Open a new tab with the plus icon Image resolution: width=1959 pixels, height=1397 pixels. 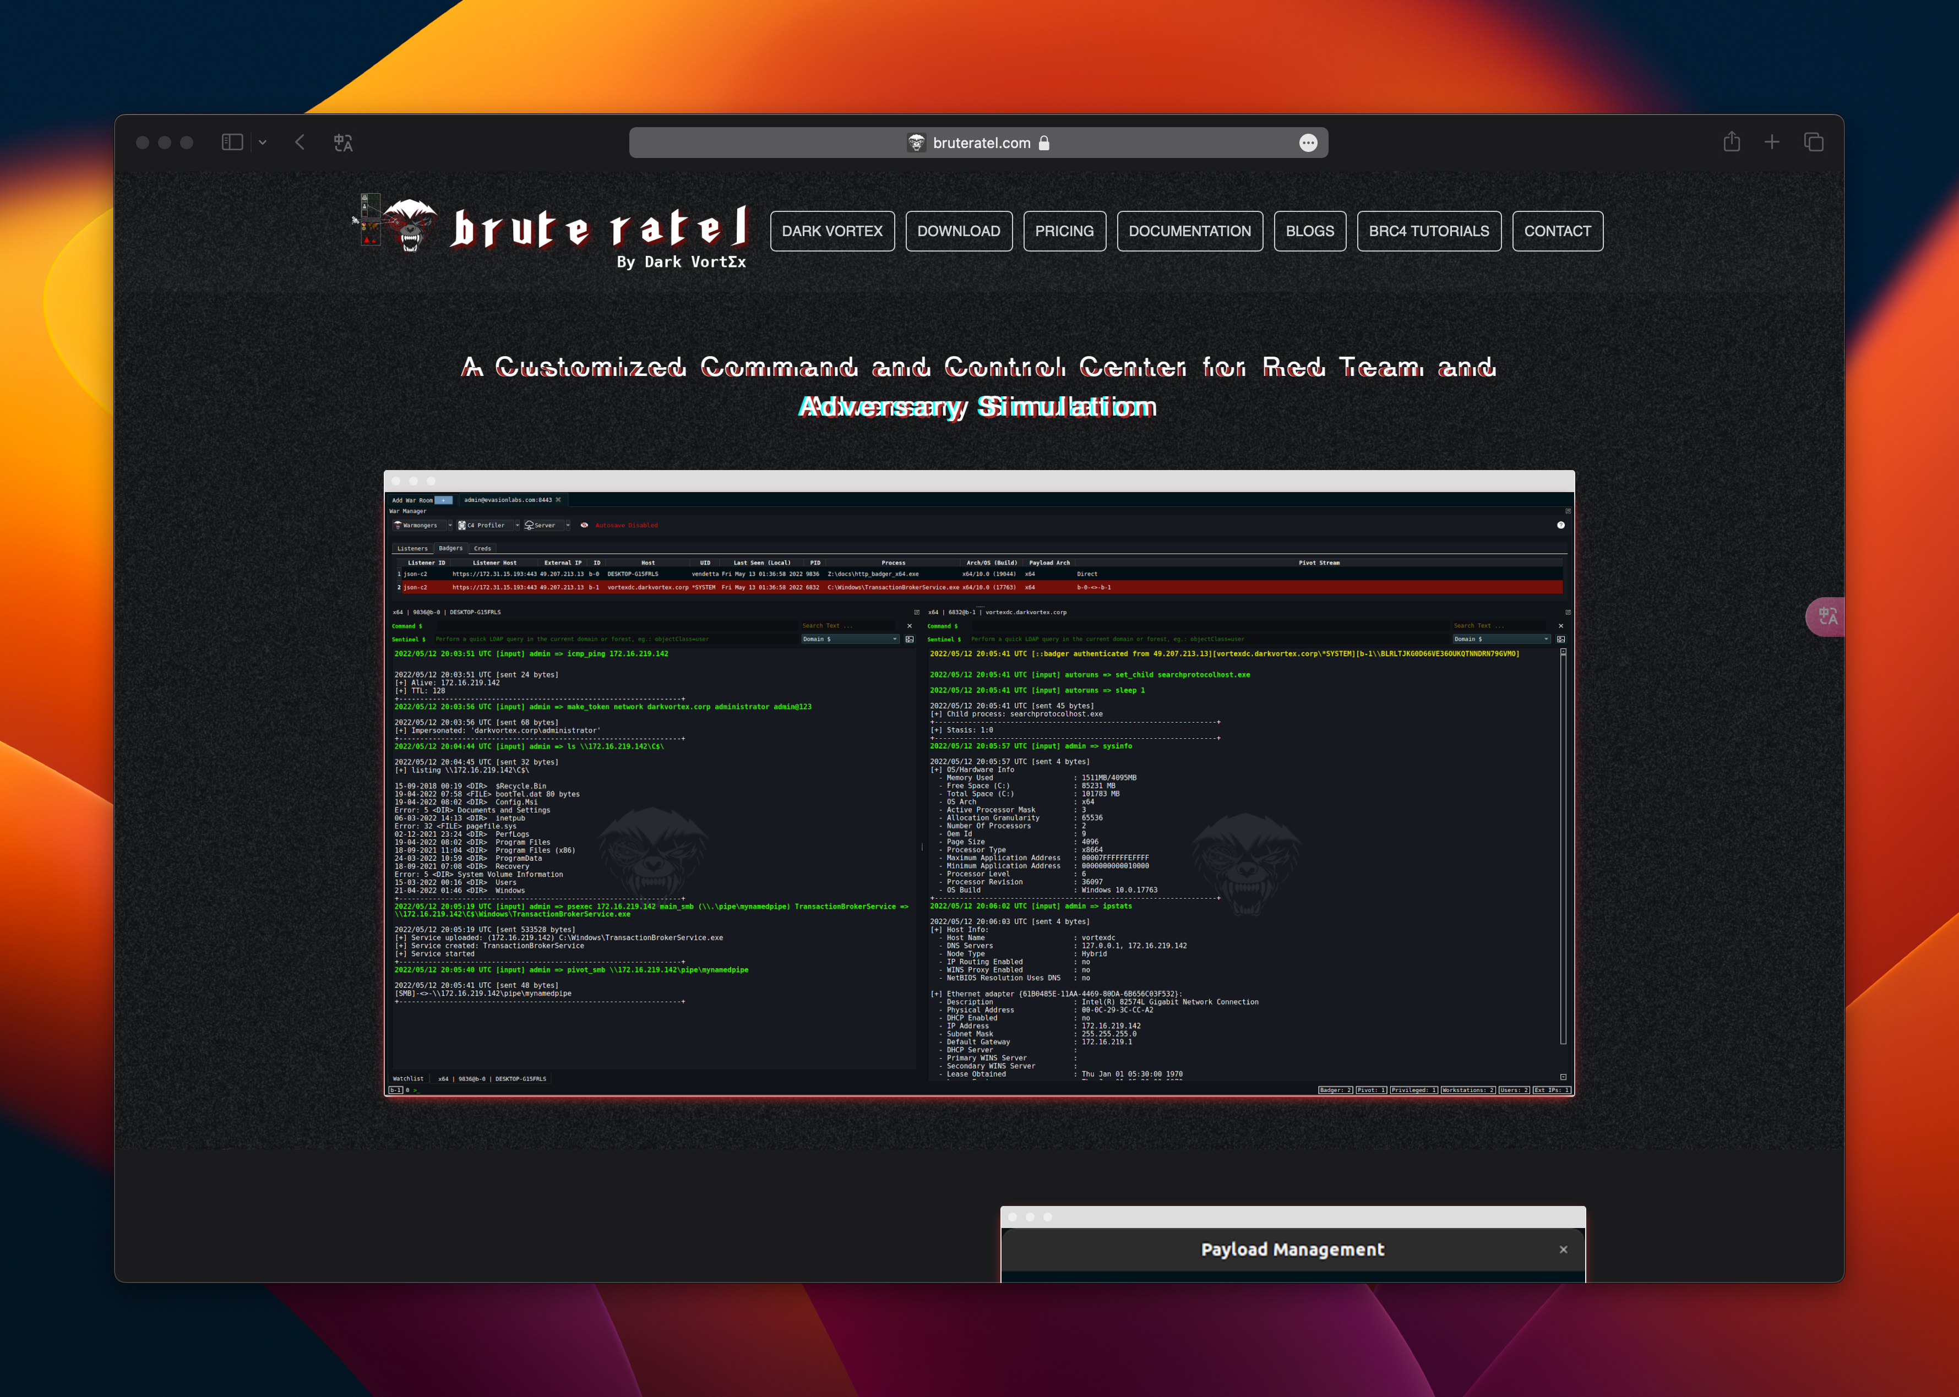coord(1772,142)
